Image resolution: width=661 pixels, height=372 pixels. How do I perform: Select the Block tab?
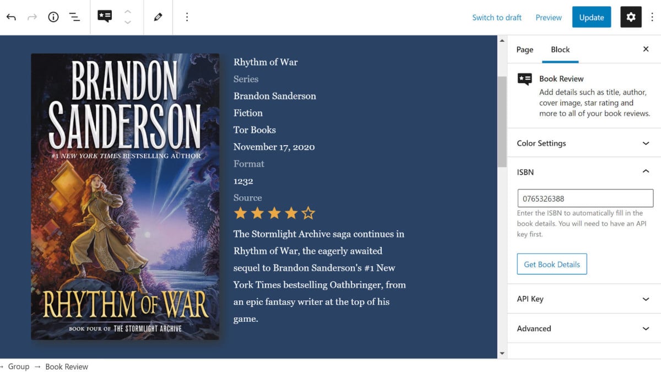point(560,50)
